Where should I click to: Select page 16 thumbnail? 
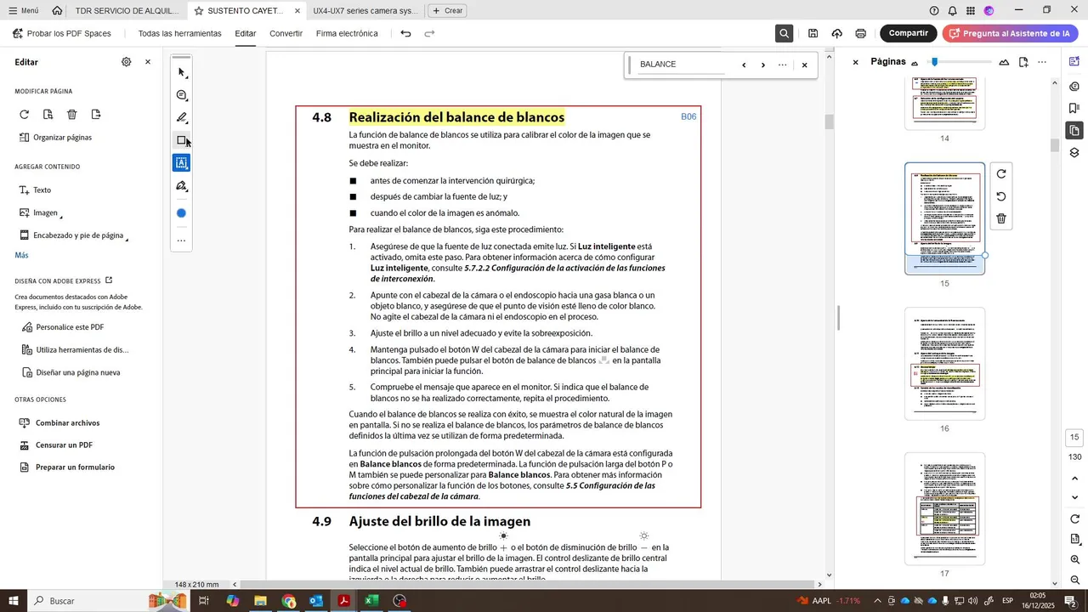944,363
